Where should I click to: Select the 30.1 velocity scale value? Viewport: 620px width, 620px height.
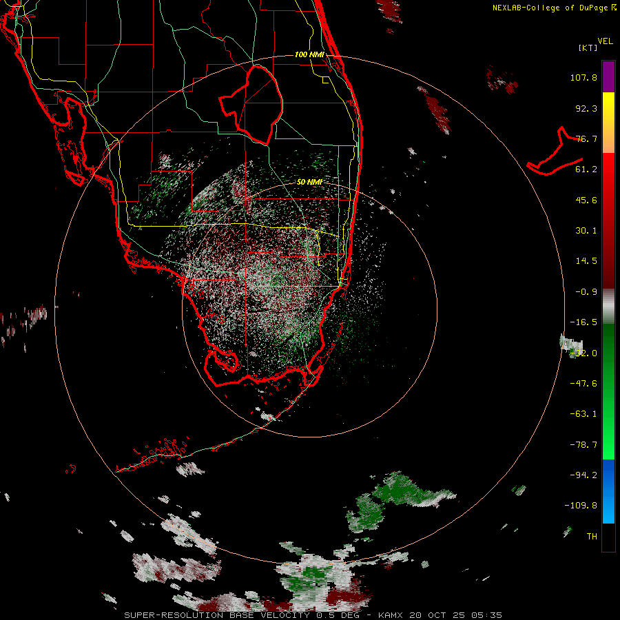tap(586, 231)
